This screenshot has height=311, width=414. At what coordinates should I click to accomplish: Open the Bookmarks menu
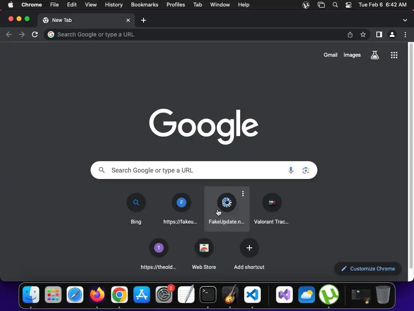[x=144, y=5]
